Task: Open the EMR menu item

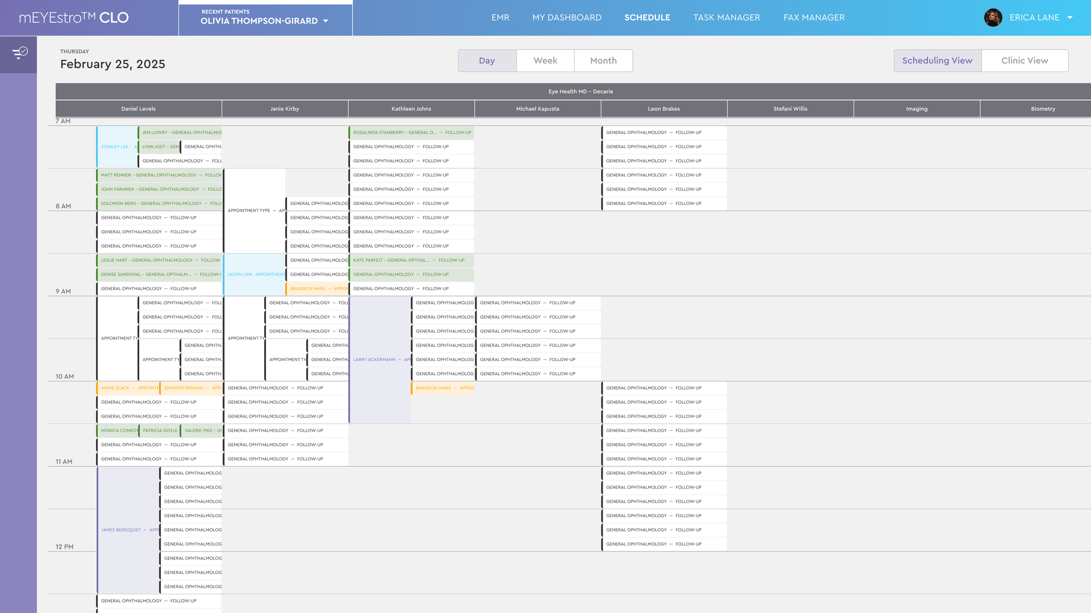Action: tap(500, 18)
